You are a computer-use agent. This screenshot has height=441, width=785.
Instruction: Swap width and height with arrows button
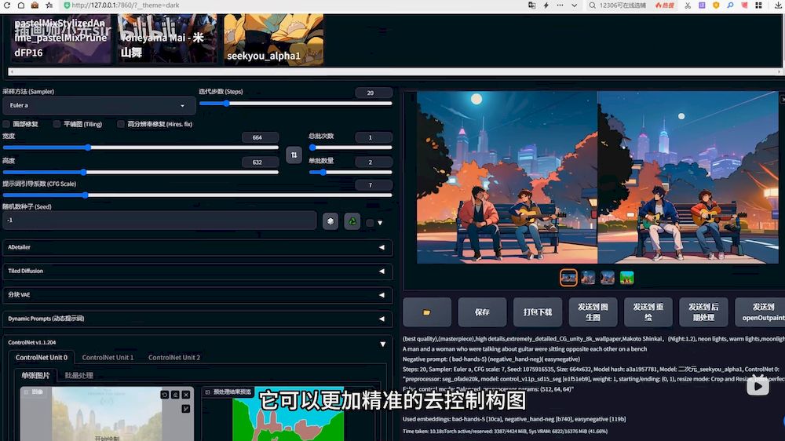(294, 155)
